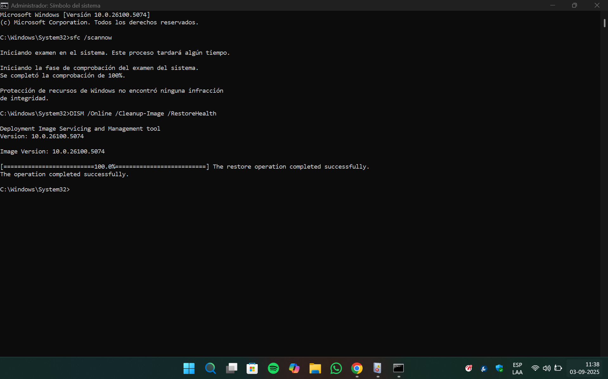Image resolution: width=608 pixels, height=379 pixels.
Task: Click '100.0%' in the progress bar line
Action: [105, 167]
